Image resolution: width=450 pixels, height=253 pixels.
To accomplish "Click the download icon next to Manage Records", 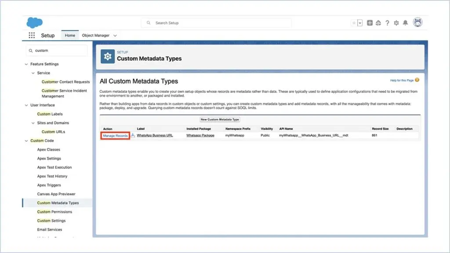I will [x=133, y=135].
